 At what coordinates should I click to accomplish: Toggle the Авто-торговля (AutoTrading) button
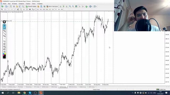[x=52, y=6]
